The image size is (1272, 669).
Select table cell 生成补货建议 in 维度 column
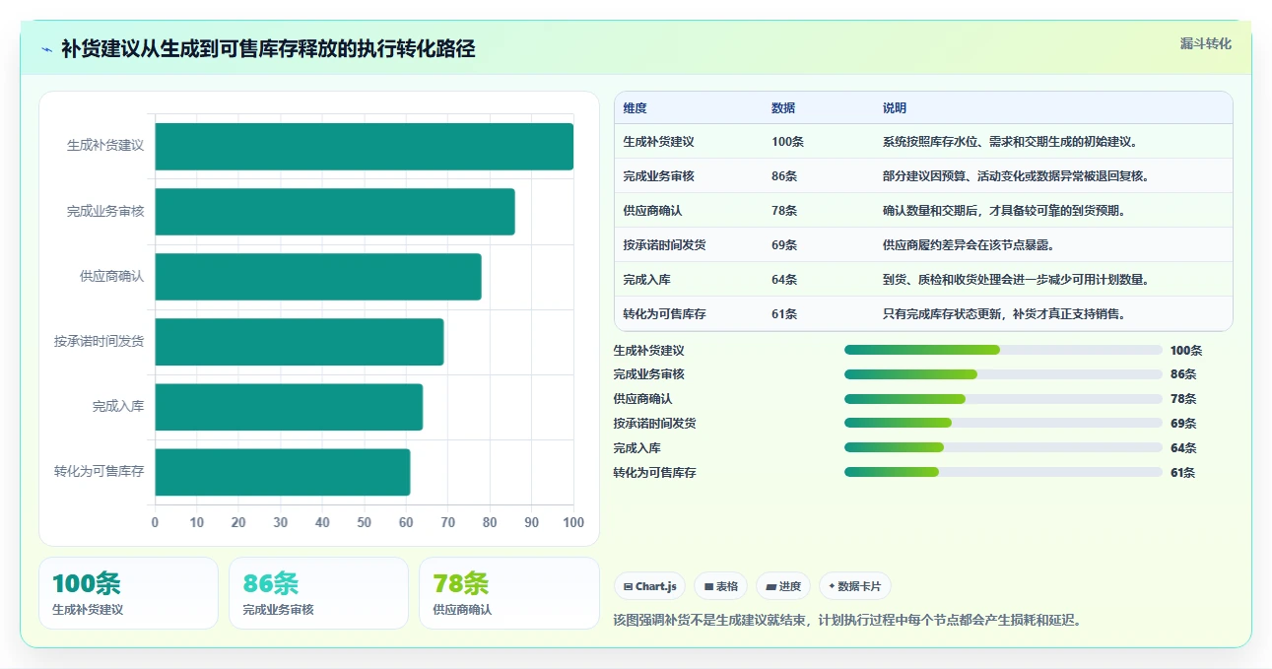(x=658, y=142)
